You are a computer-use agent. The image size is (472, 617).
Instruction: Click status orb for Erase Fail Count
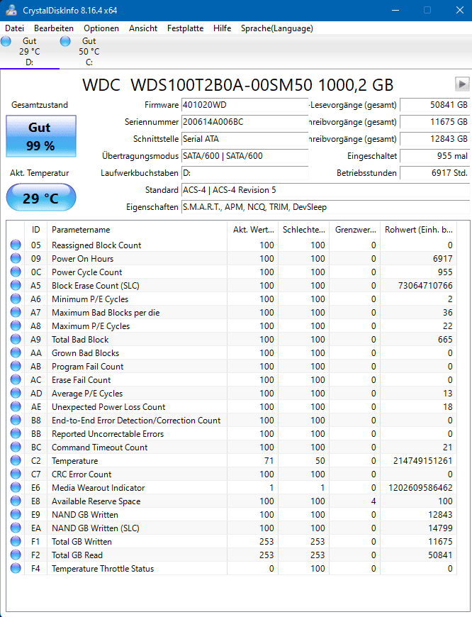coord(16,379)
